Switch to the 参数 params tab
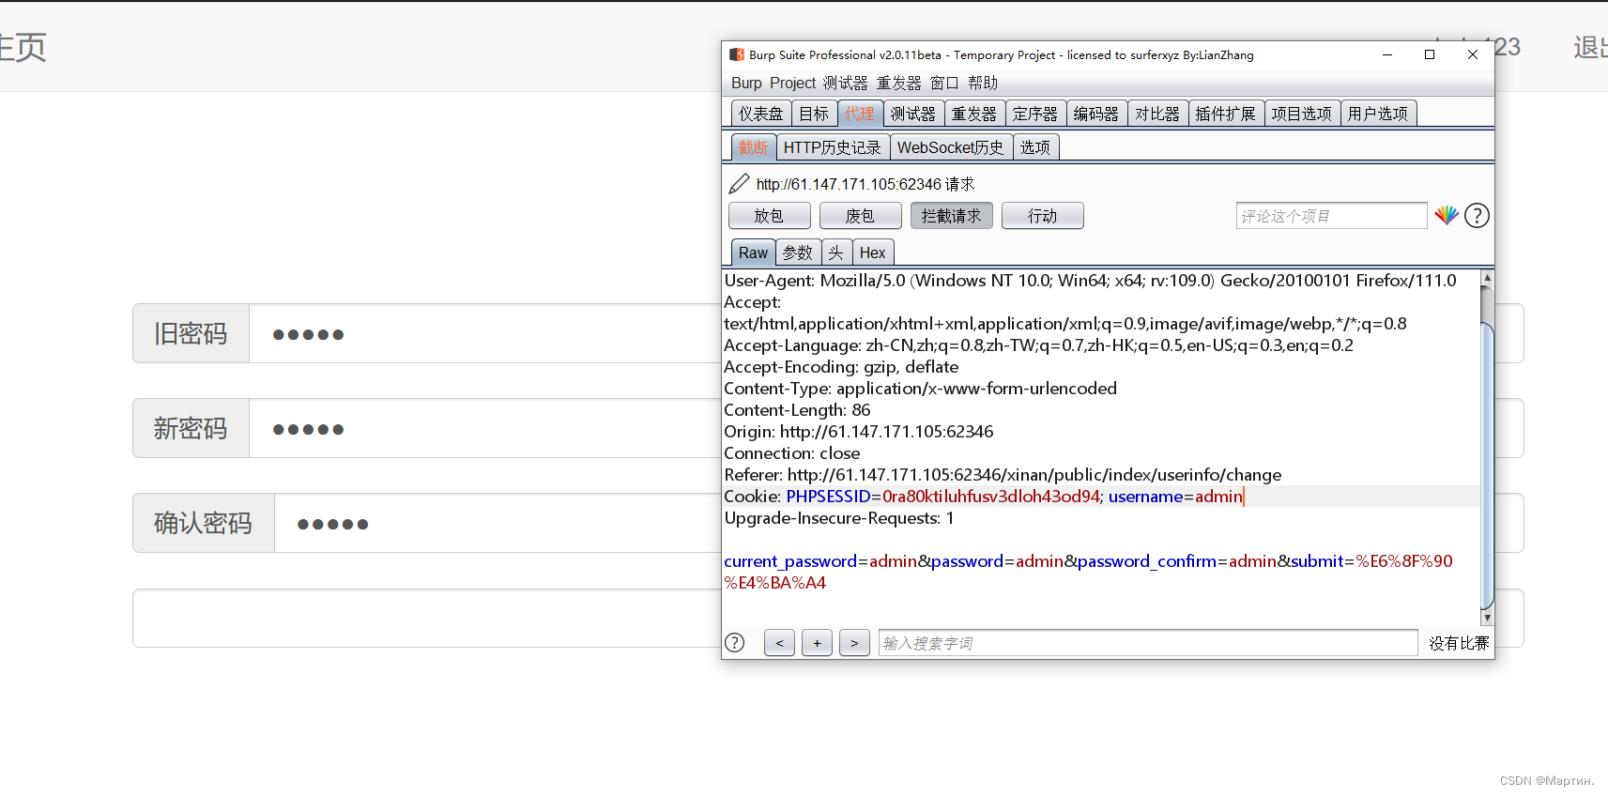The width and height of the screenshot is (1608, 796). 798,253
